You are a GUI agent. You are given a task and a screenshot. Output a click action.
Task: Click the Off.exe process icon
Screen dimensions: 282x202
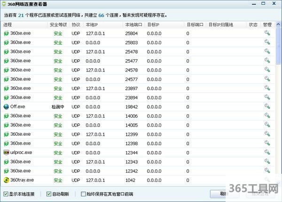(x=6, y=106)
